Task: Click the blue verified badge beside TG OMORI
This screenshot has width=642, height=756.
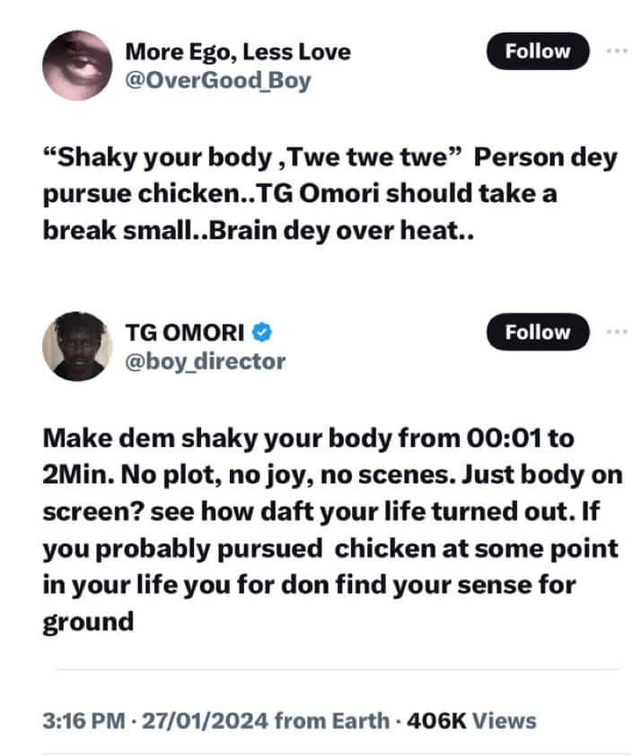Action: click(261, 333)
